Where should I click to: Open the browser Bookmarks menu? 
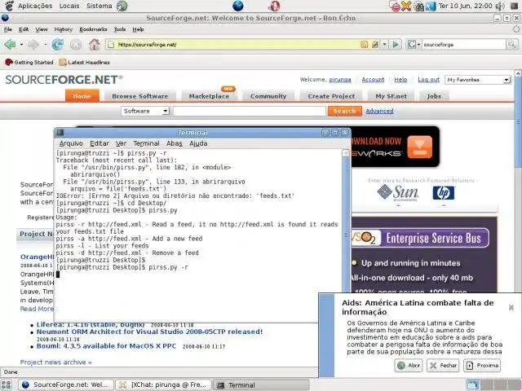[93, 29]
